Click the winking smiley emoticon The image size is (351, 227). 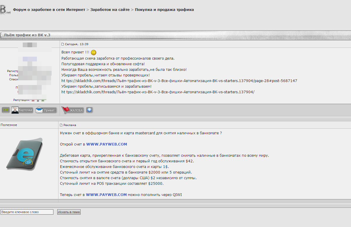click(94, 52)
